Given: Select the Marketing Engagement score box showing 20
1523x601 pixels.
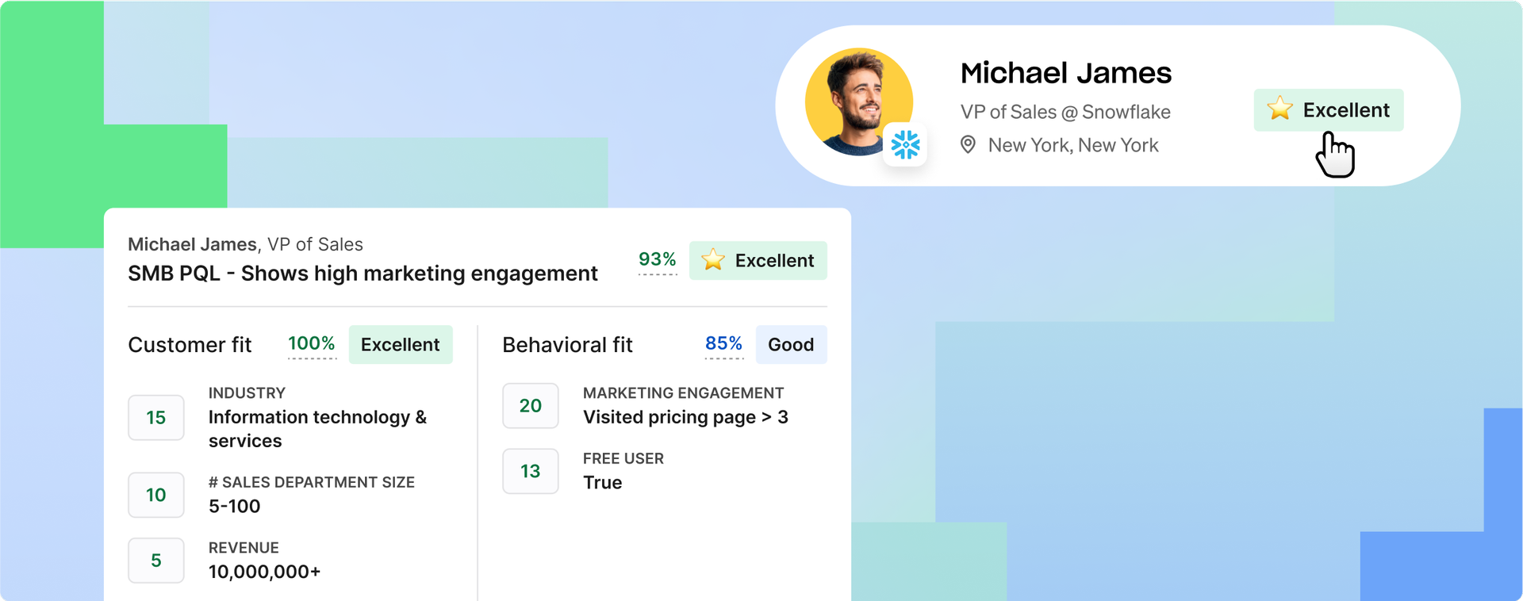Looking at the screenshot, I should pyautogui.click(x=530, y=406).
